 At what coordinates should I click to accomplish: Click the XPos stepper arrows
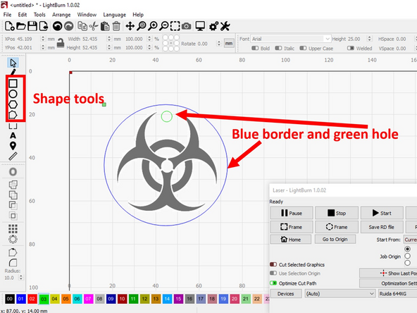(x=43, y=39)
